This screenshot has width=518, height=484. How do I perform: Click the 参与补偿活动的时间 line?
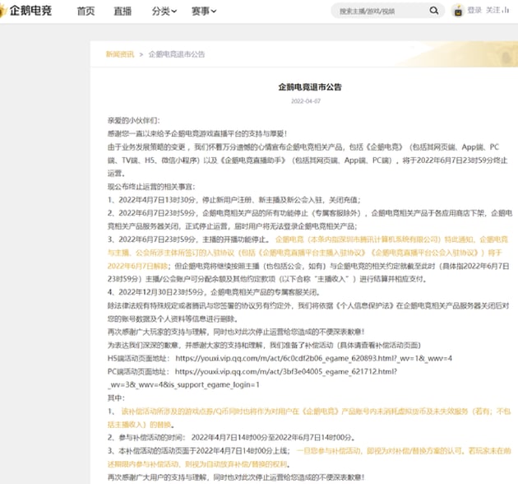(231, 438)
